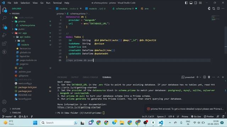Open the Selection menu
This screenshot has width=227, height=127.
tap(25, 3)
